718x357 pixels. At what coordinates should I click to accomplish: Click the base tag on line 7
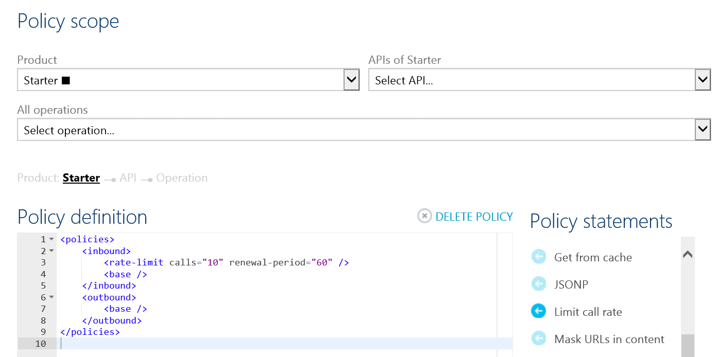[126, 309]
